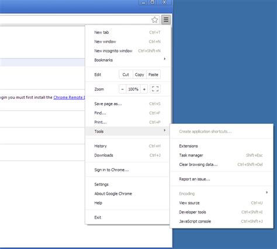Increase zoom with the plus button
277x249 pixels.
point(144,89)
